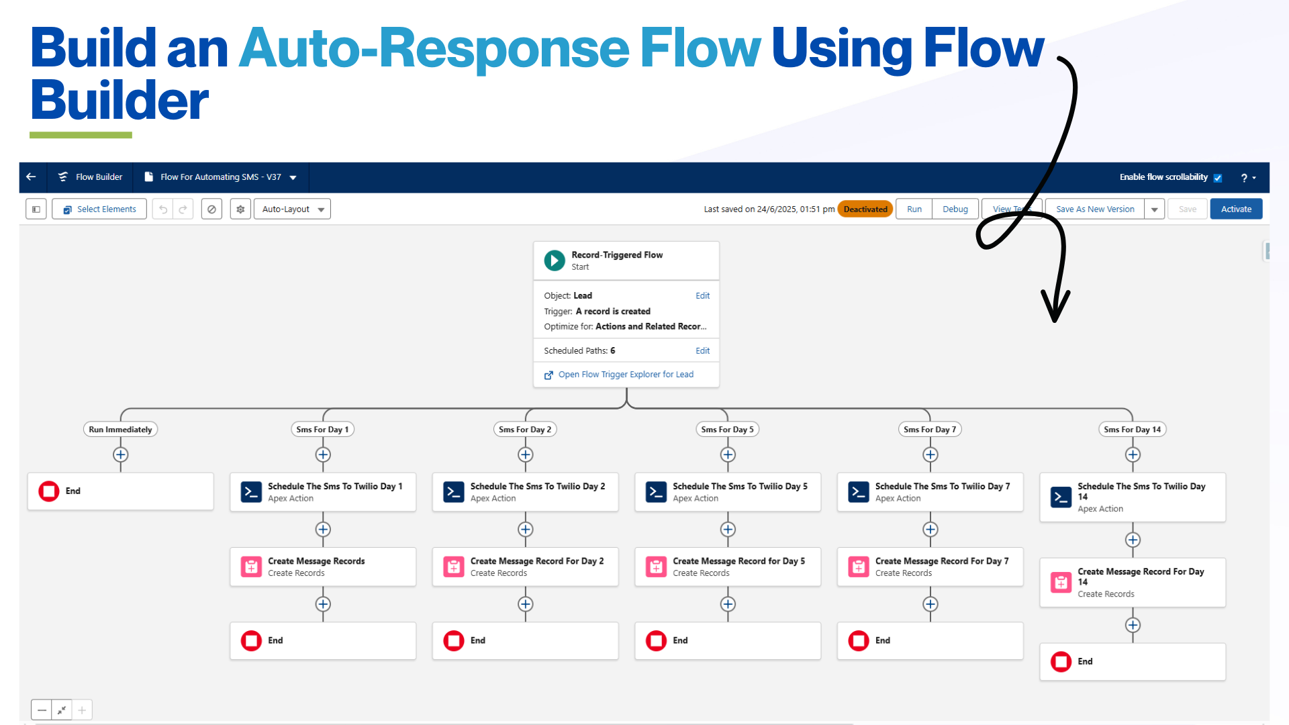Click the Redo icon
This screenshot has height=725, width=1289.
click(x=183, y=209)
